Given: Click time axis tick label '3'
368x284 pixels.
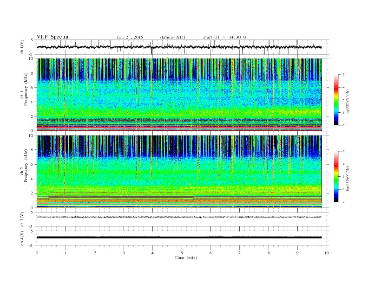Looking at the screenshot, I should [124, 253].
